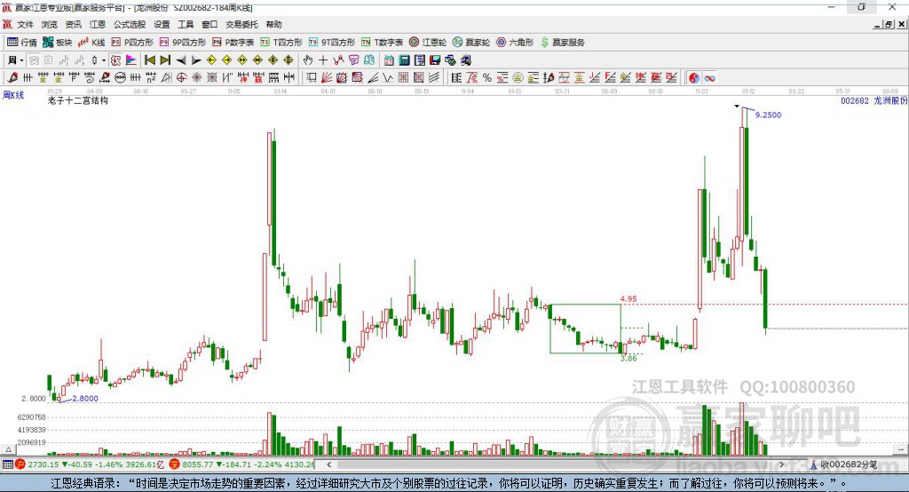Click the 2.8000 low price label
Image resolution: width=909 pixels, height=492 pixels.
coord(84,399)
